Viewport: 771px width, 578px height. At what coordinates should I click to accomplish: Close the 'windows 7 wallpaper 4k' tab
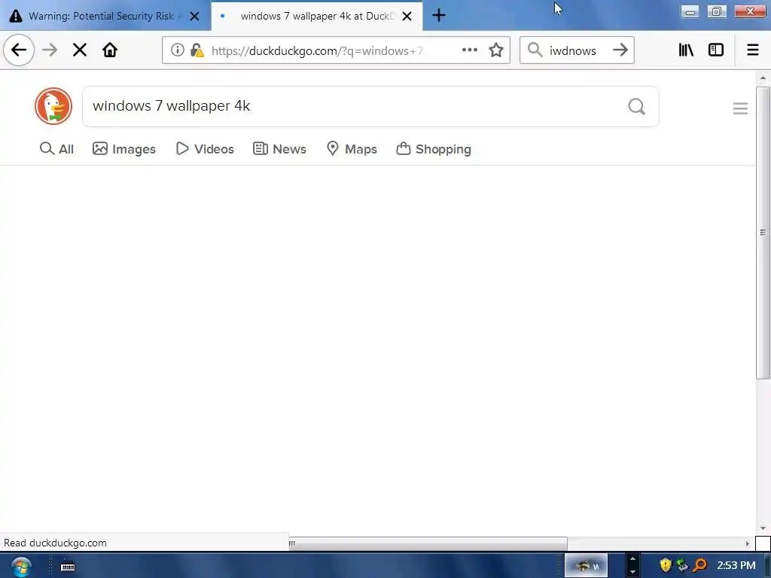(407, 17)
